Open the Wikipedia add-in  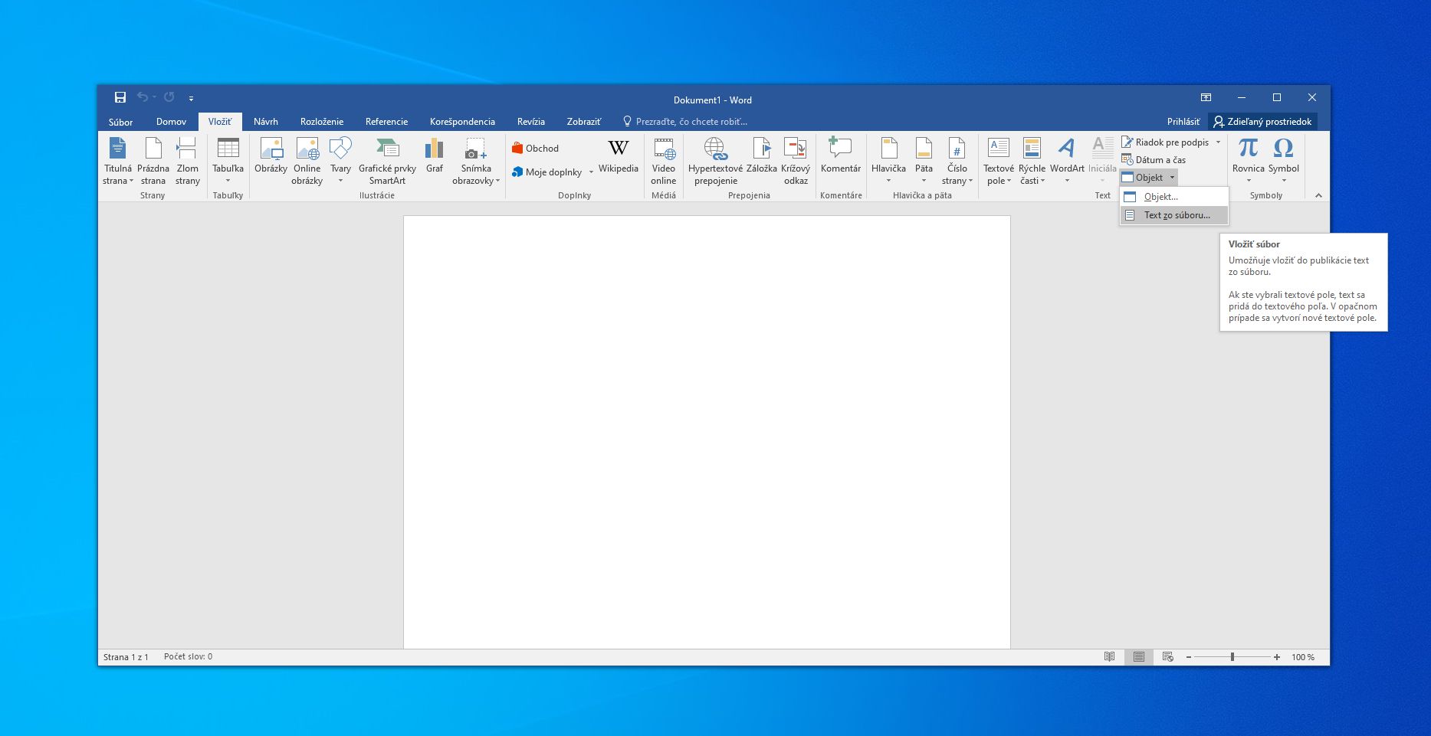[x=618, y=157]
